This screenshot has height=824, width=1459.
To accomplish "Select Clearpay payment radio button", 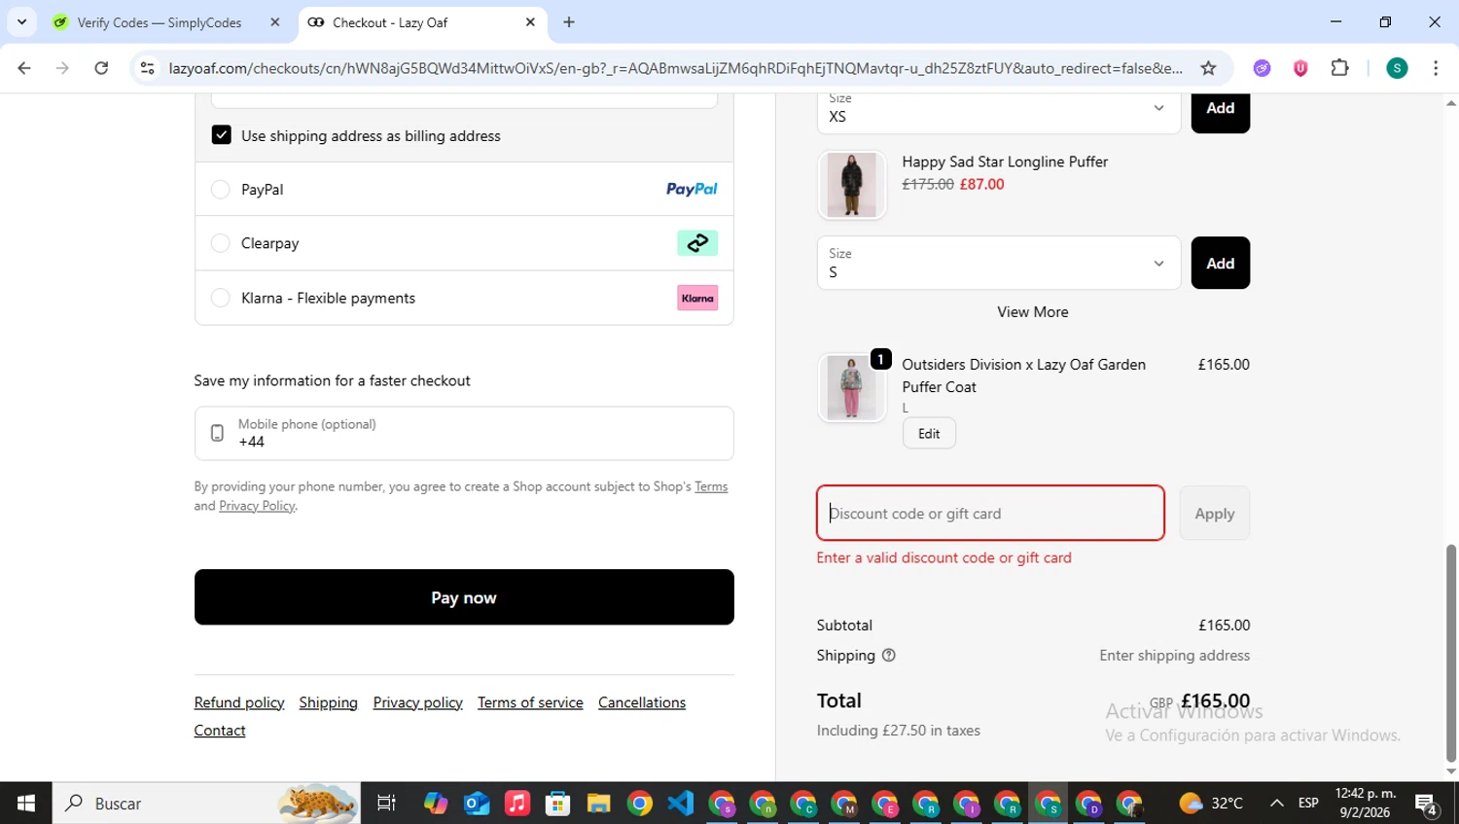I will [x=221, y=243].
